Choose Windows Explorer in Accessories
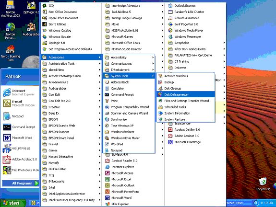Screen dimensions: 276x207 129,132
